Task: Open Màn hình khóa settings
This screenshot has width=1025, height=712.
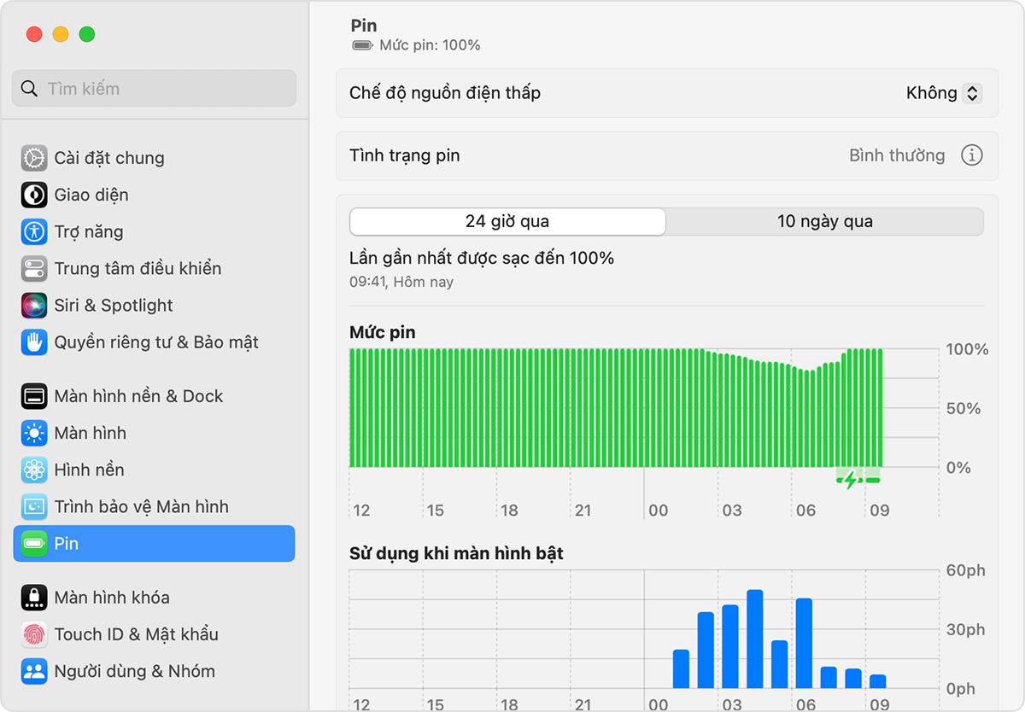Action: [x=111, y=598]
